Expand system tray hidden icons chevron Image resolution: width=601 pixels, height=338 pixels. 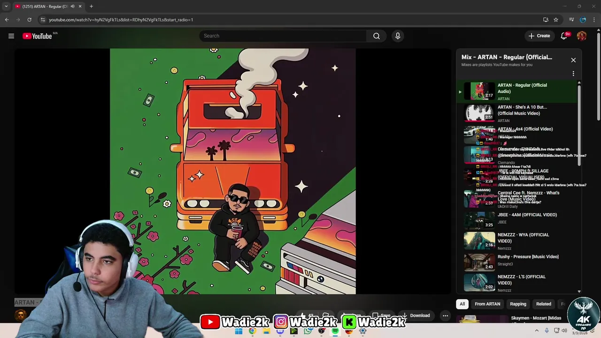(537, 330)
